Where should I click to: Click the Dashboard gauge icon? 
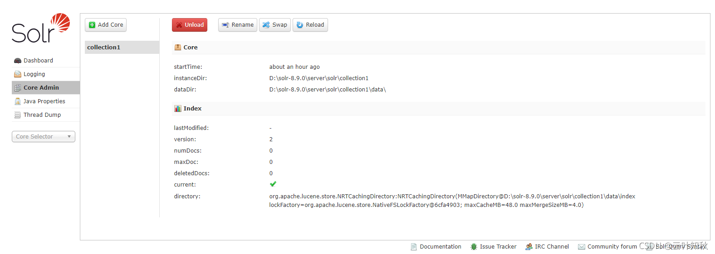tap(18, 61)
